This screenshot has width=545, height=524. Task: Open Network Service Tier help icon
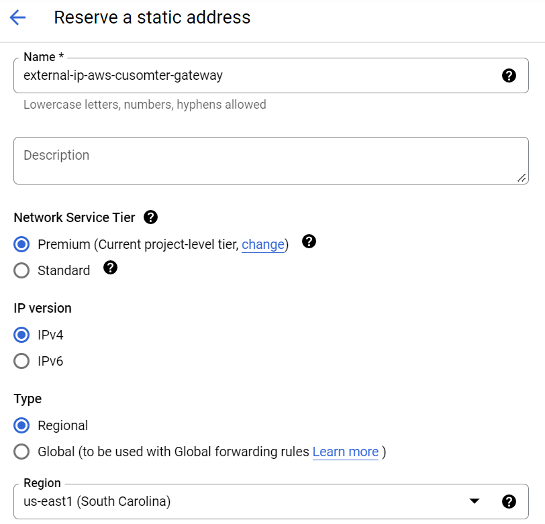pos(151,217)
